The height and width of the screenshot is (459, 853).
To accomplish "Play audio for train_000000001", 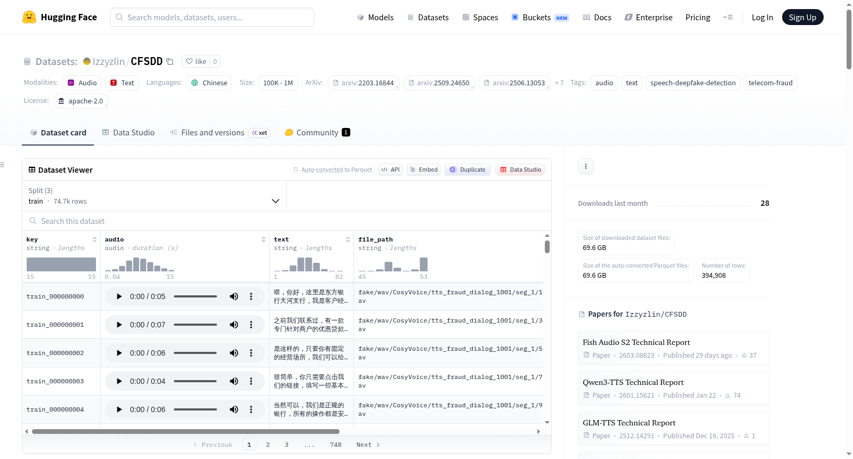I will (x=119, y=325).
